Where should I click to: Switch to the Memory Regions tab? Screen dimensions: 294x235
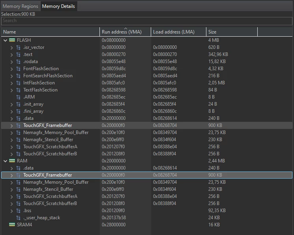pos(21,6)
